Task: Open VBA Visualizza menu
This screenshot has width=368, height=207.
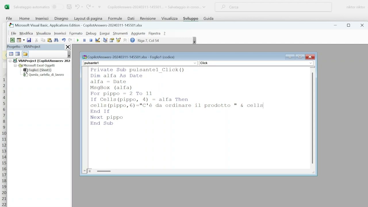Action: [x=43, y=33]
